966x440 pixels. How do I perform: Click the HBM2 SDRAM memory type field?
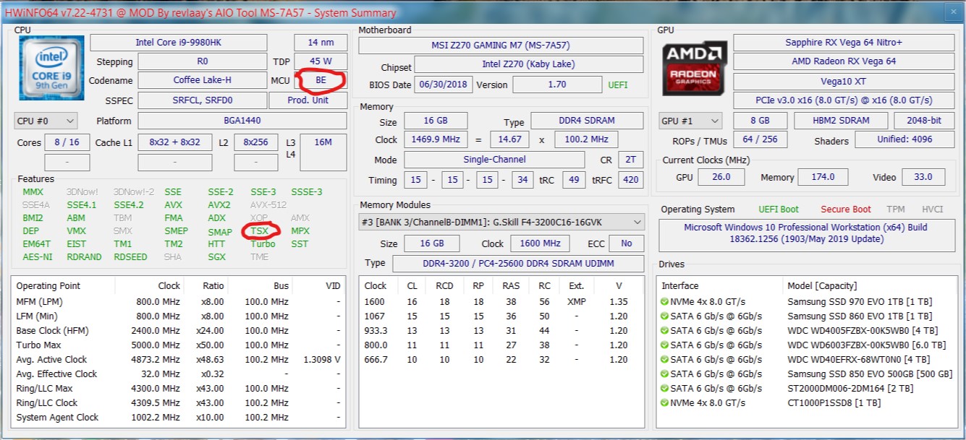840,121
